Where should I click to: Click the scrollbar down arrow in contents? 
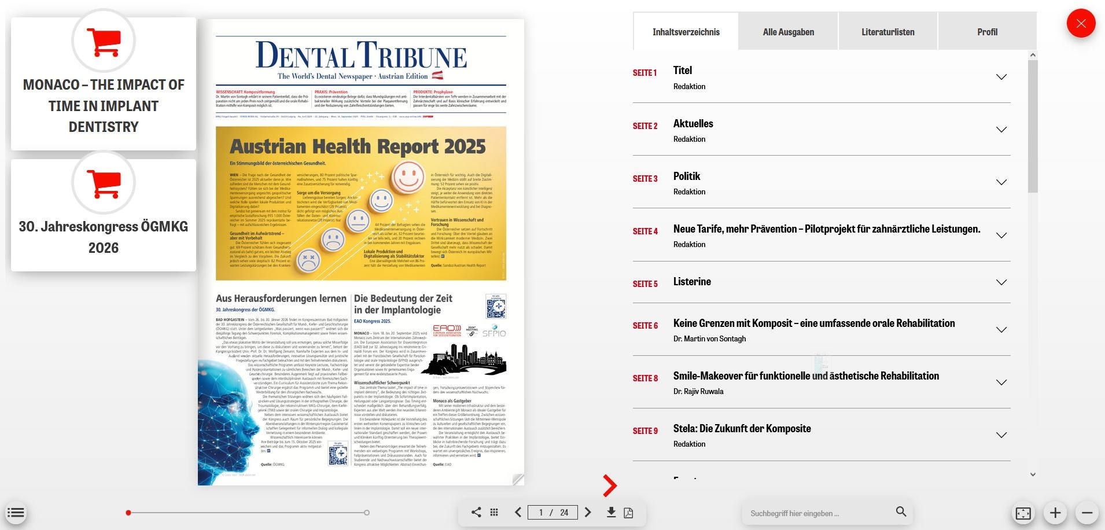coord(1033,474)
